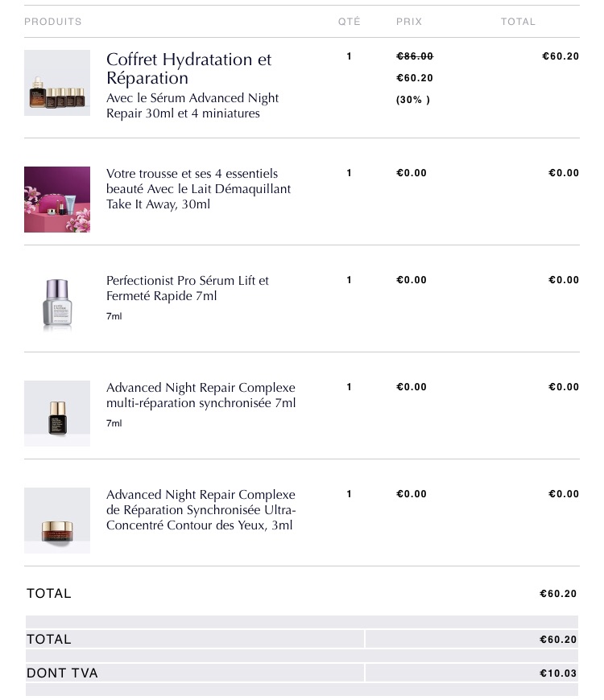Open the Coffret Hydratation et Réparation thumbnail

[57, 83]
